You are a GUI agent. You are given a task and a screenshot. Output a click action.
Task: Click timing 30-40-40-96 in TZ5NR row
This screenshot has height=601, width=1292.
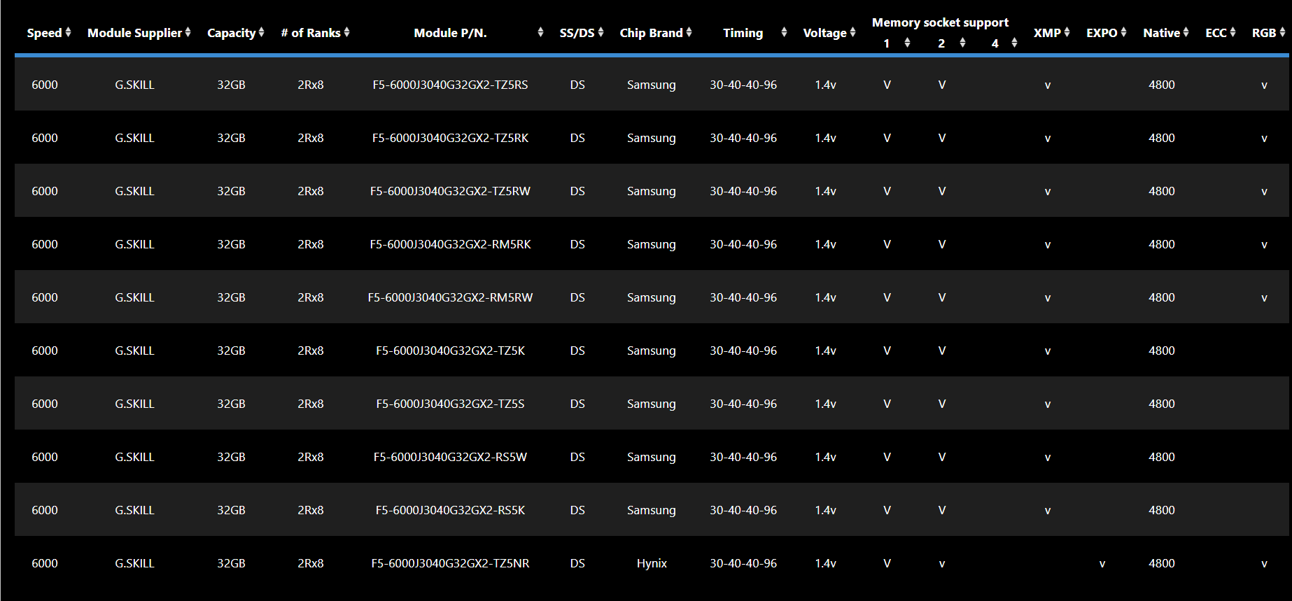743,563
